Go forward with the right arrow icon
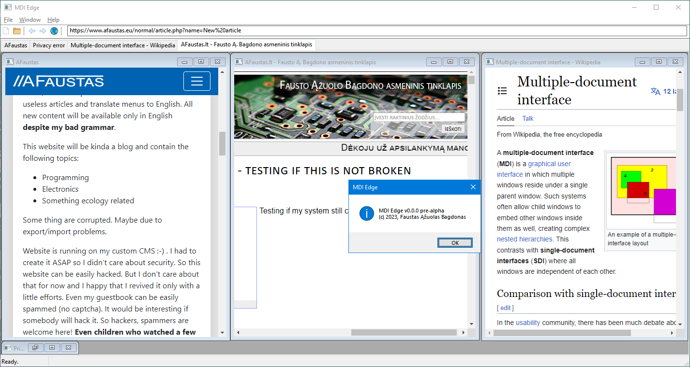This screenshot has width=690, height=367. [43, 31]
